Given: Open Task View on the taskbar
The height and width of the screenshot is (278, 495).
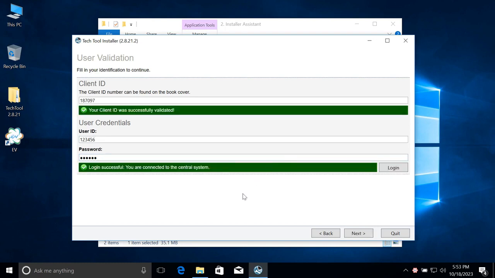Looking at the screenshot, I should coord(161,270).
